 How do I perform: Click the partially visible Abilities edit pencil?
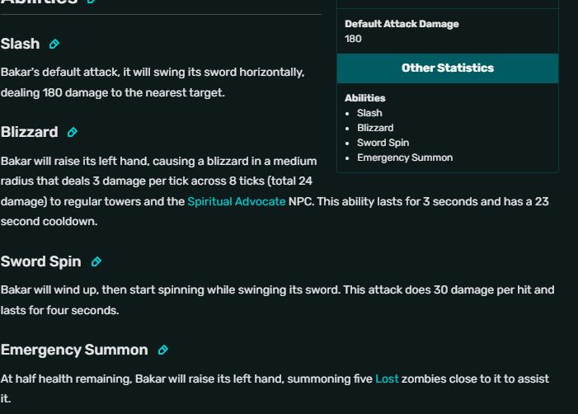coord(92,2)
